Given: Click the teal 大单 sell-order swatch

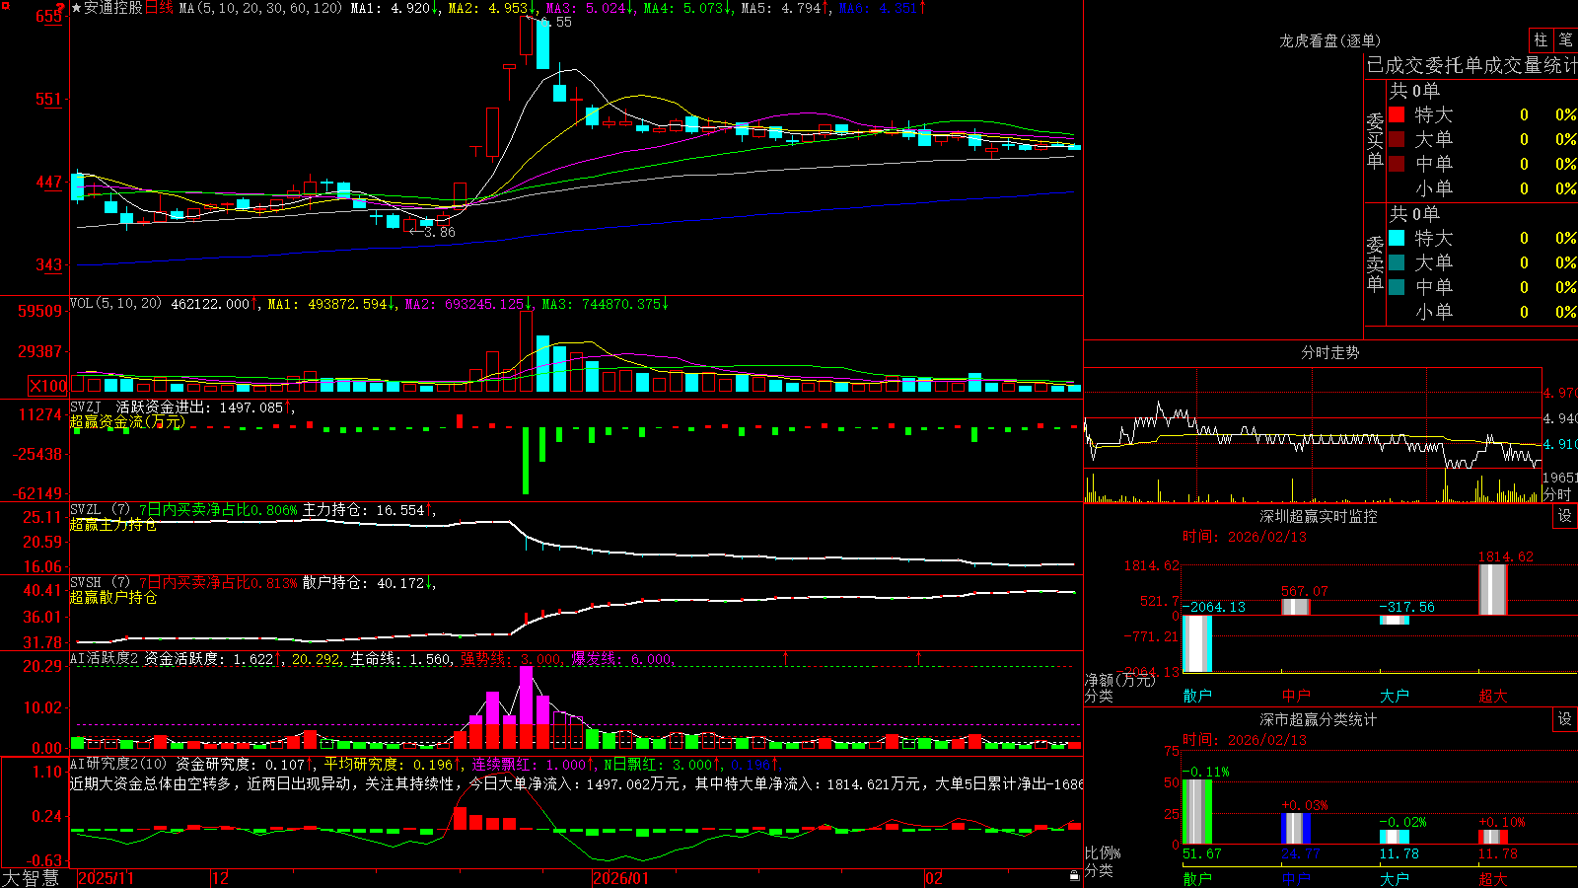Looking at the screenshot, I should click(x=1397, y=262).
